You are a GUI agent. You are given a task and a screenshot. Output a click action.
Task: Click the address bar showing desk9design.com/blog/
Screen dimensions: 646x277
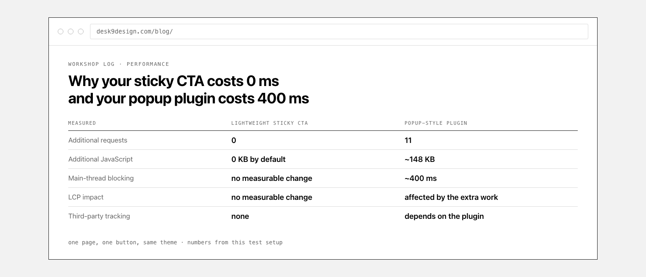point(339,31)
